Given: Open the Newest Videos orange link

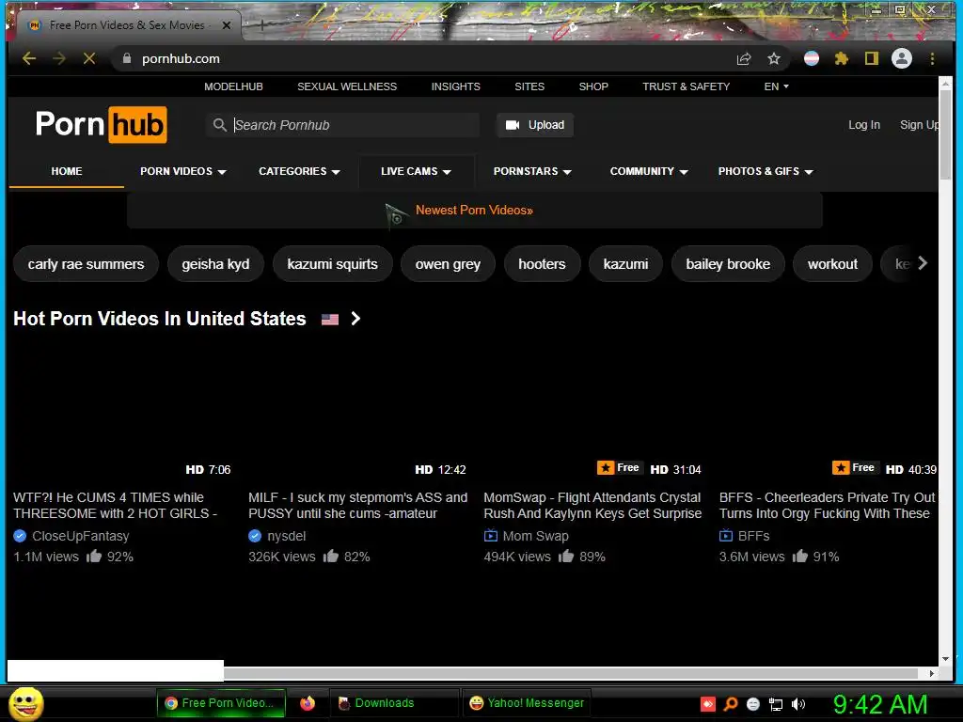Looking at the screenshot, I should (474, 210).
